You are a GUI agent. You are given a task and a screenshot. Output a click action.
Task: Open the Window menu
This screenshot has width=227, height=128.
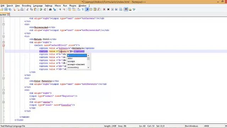[x=82, y=6]
